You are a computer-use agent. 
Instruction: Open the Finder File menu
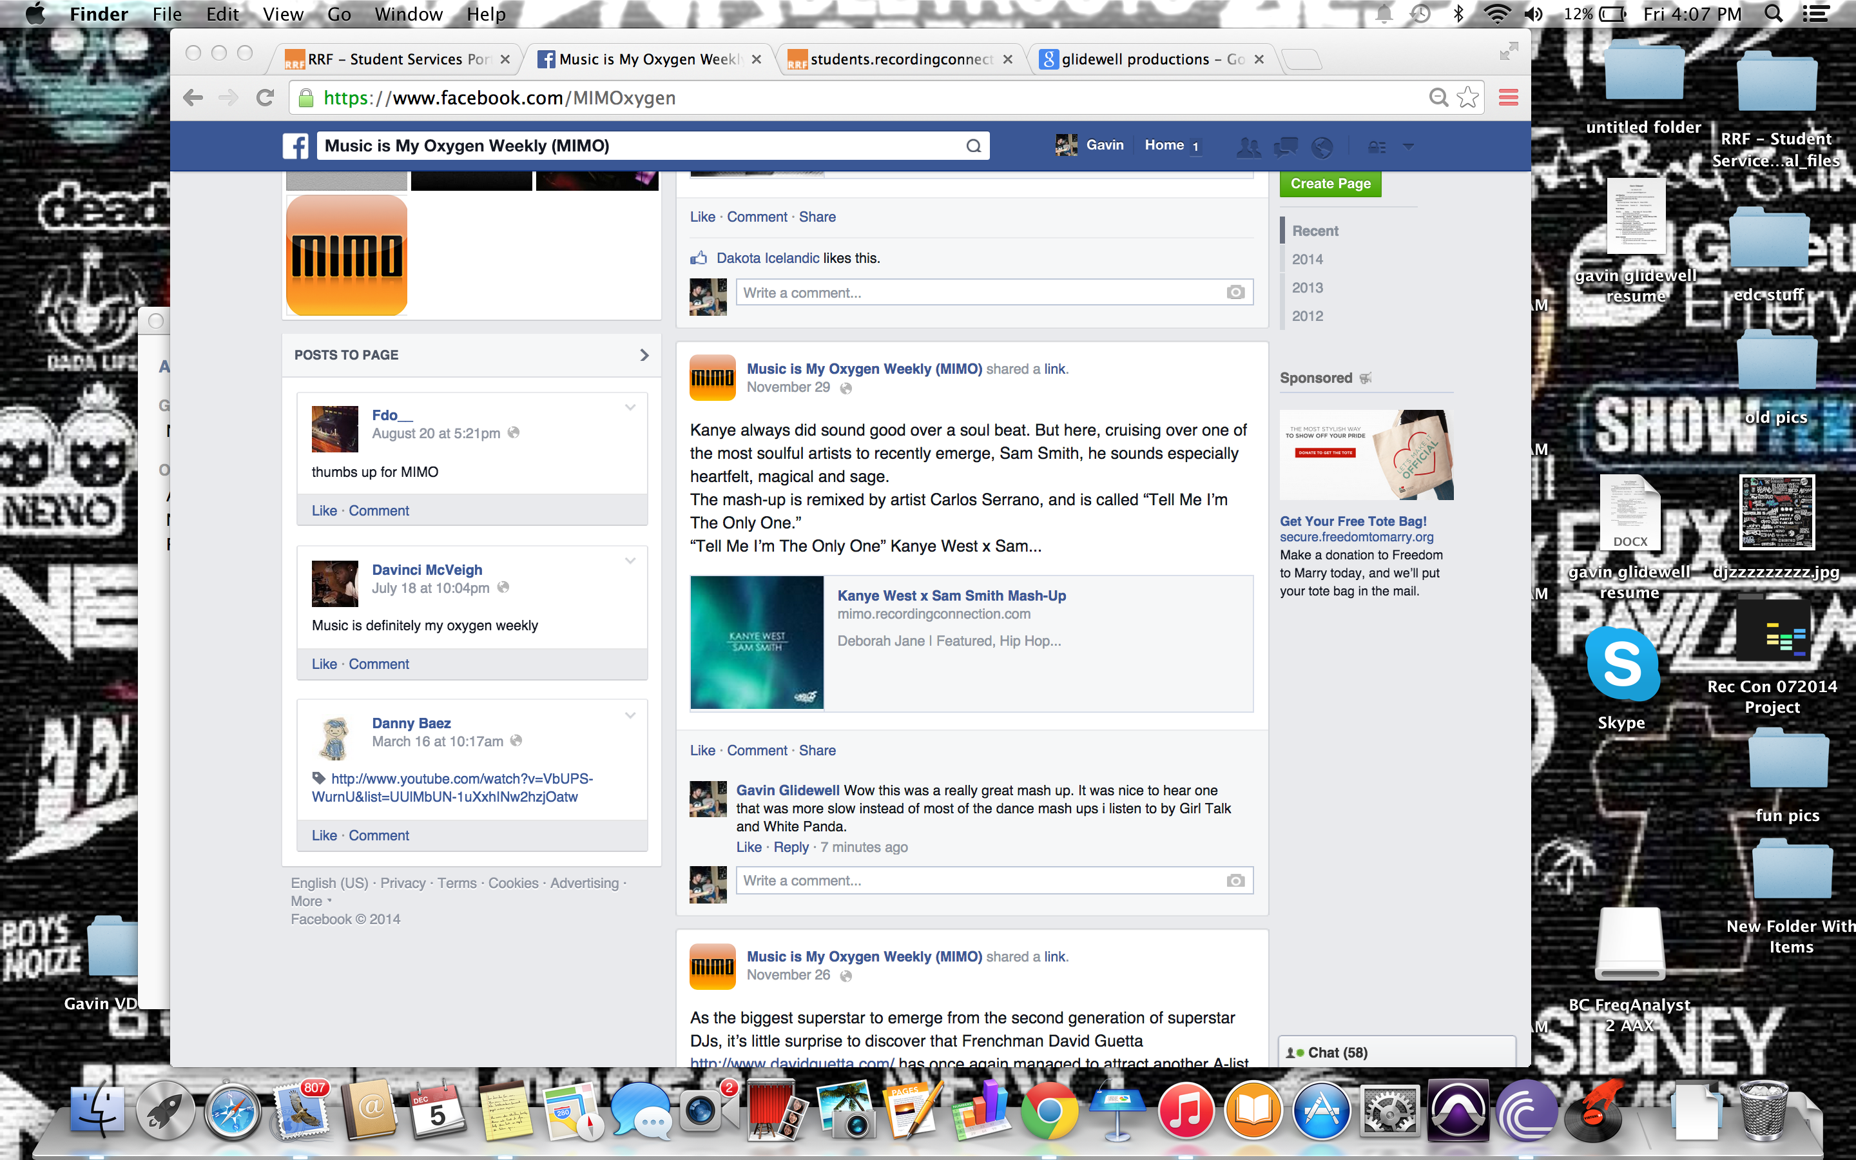[x=166, y=14]
